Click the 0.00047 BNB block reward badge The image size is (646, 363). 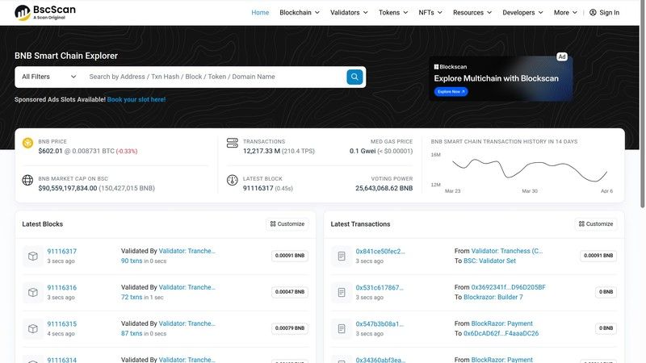click(x=290, y=292)
